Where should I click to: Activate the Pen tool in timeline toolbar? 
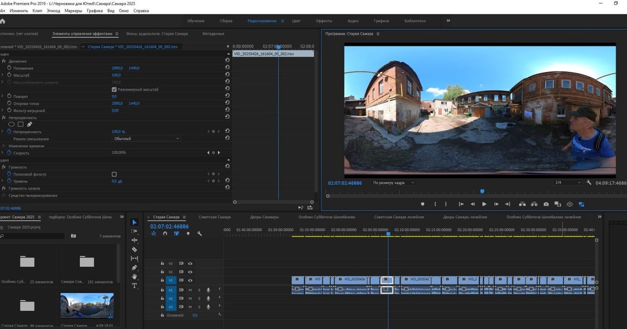pyautogui.click(x=134, y=267)
